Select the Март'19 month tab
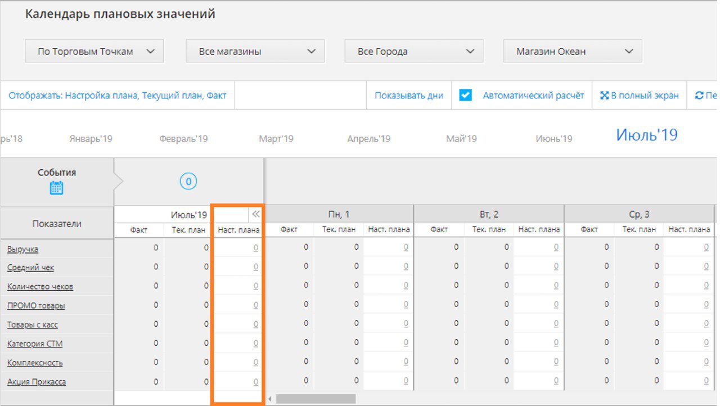720x406 pixels. point(276,138)
